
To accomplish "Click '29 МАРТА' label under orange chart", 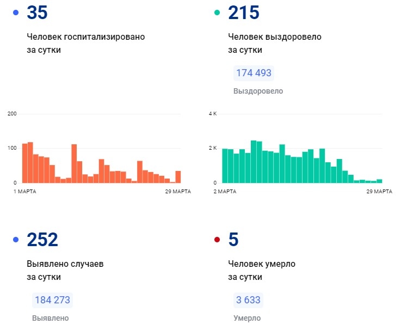I will click(x=177, y=192).
